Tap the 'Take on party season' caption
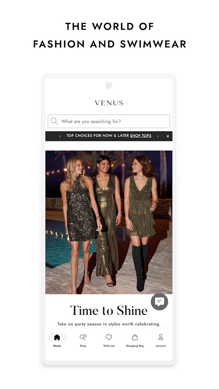The image size is (219, 389). click(109, 324)
